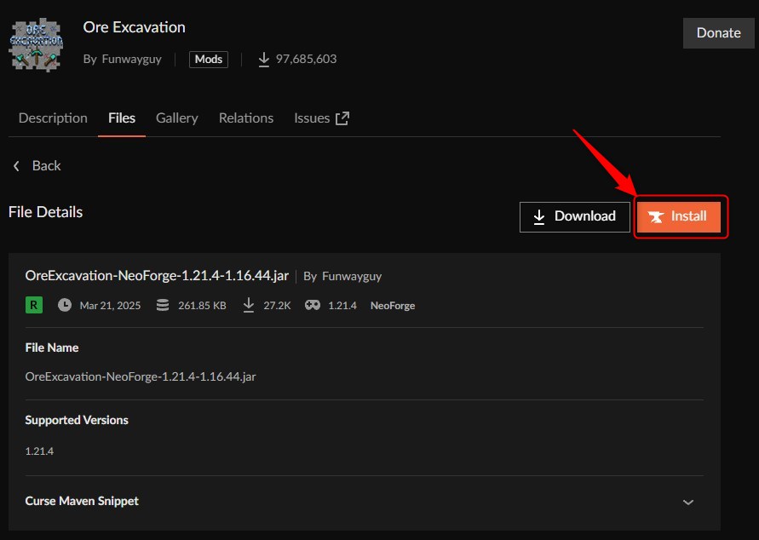Click the Curse Maven Snippet chevron arrow
This screenshot has height=540, width=759.
click(687, 503)
